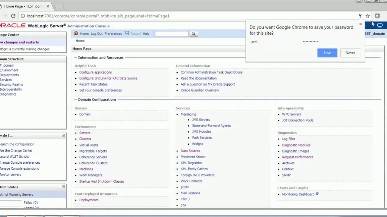This screenshot has width=387, height=217.
Task: Open Common Administration Task Descriptions
Action: click(x=211, y=72)
